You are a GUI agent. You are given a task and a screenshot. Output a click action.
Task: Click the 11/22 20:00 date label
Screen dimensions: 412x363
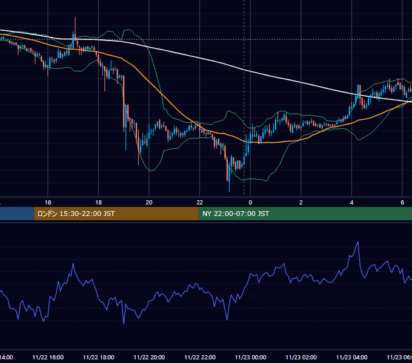point(149,357)
